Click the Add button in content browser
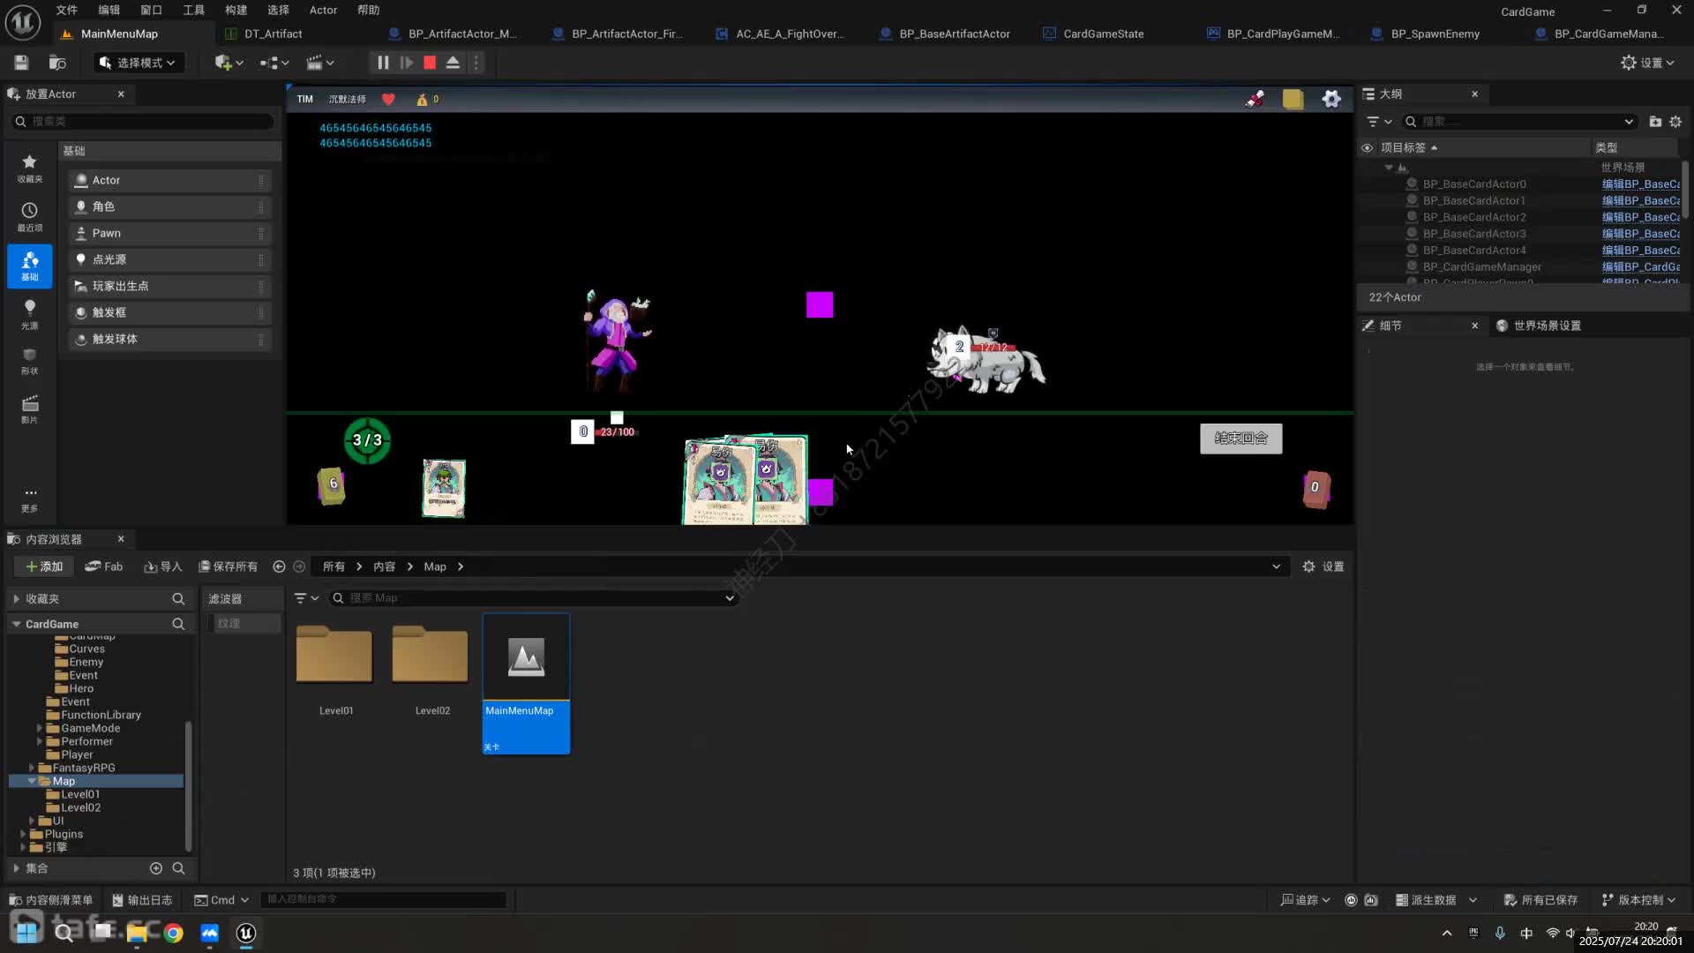The width and height of the screenshot is (1694, 953). 44,567
